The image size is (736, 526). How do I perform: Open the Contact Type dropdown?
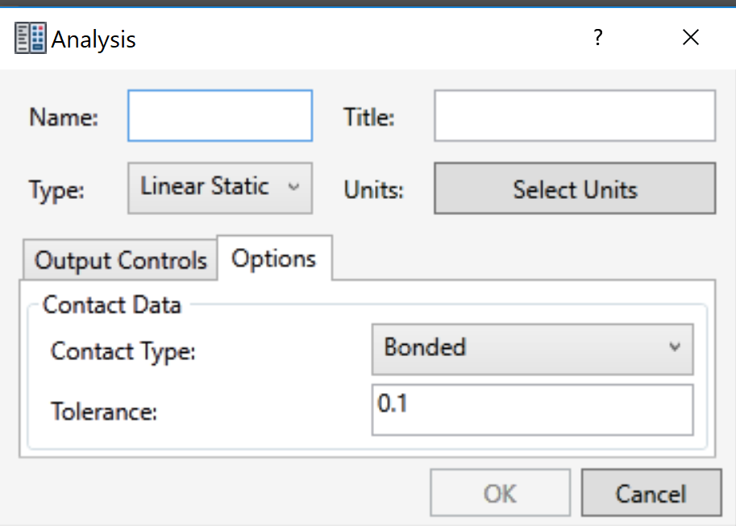click(x=532, y=349)
